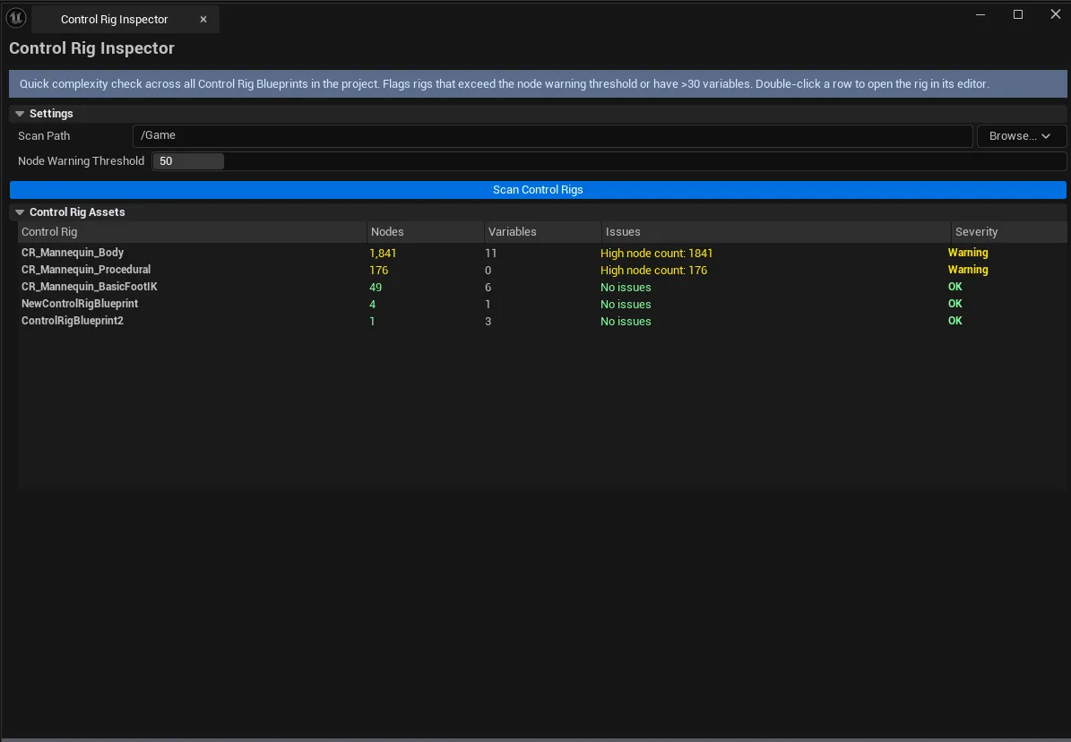The image size is (1071, 742).
Task: Select the ControlRigBlueprint2 row
Action: pyautogui.click(x=541, y=321)
